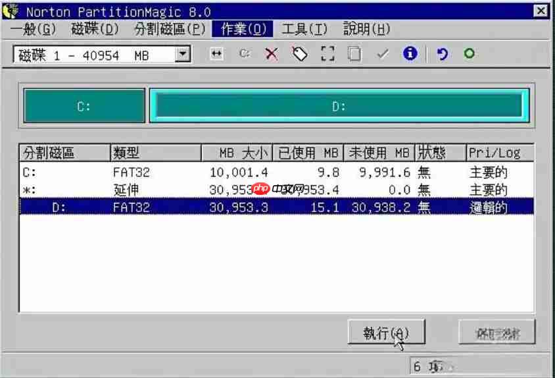Click the 已使用 MB column header
The width and height of the screenshot is (555, 378).
308,153
